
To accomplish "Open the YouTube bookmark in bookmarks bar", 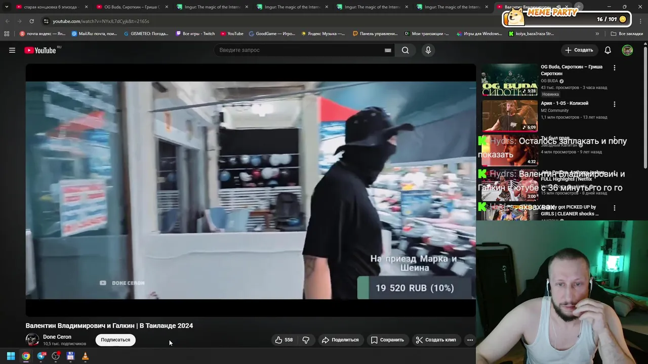I will (x=231, y=34).
